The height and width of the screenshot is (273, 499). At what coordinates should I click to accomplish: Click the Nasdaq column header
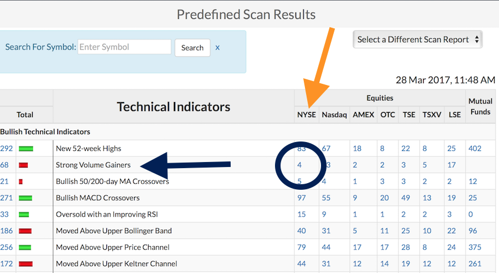point(334,115)
